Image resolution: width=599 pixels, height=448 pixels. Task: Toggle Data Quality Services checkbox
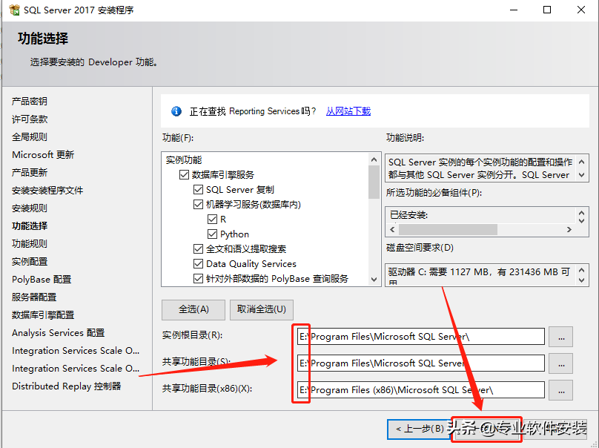point(198,264)
